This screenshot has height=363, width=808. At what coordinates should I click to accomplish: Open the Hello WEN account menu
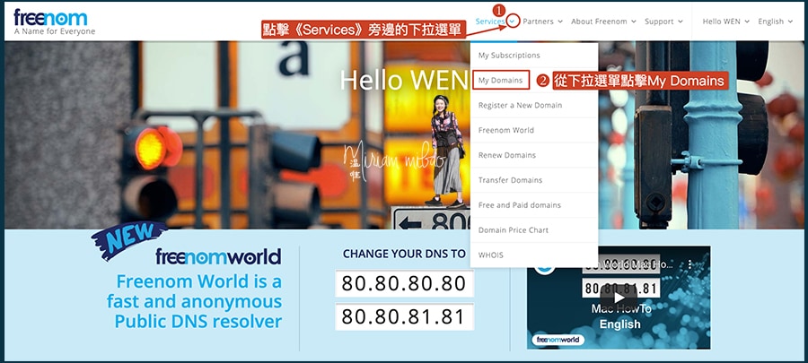pyautogui.click(x=726, y=22)
